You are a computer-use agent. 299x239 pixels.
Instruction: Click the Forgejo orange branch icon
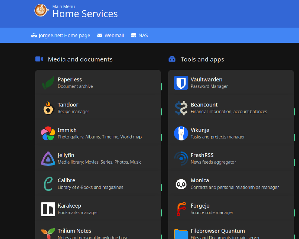click(x=181, y=209)
